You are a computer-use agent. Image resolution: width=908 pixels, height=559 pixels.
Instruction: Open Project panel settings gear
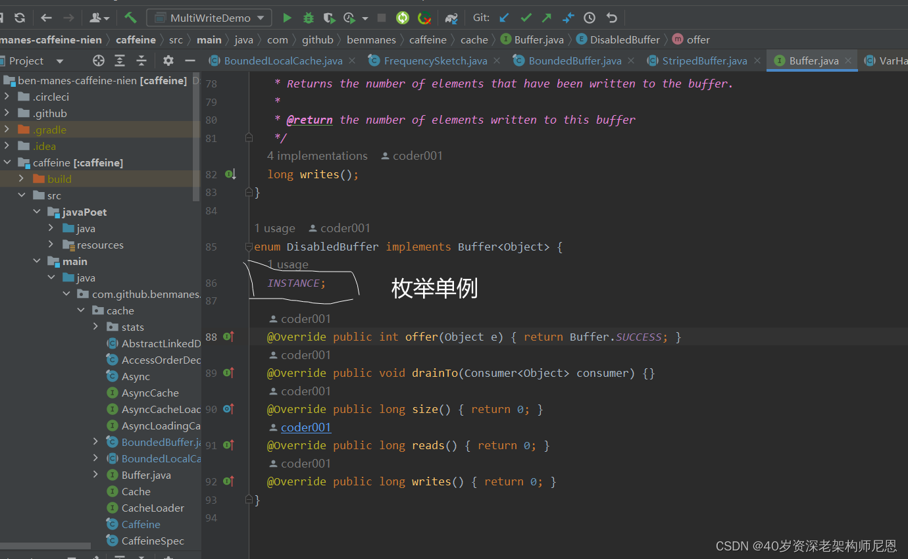[168, 61]
